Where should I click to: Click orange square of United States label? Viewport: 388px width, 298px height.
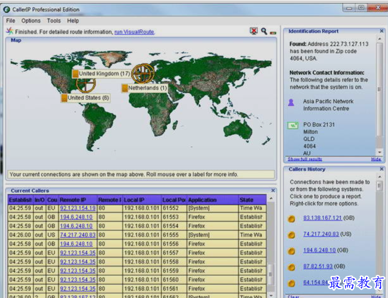pyautogui.click(x=64, y=98)
